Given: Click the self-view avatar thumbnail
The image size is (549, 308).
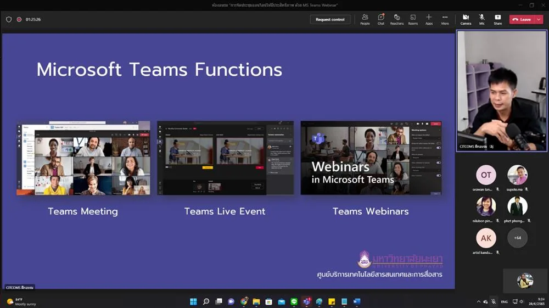Looking at the screenshot, I should pyautogui.click(x=525, y=281).
